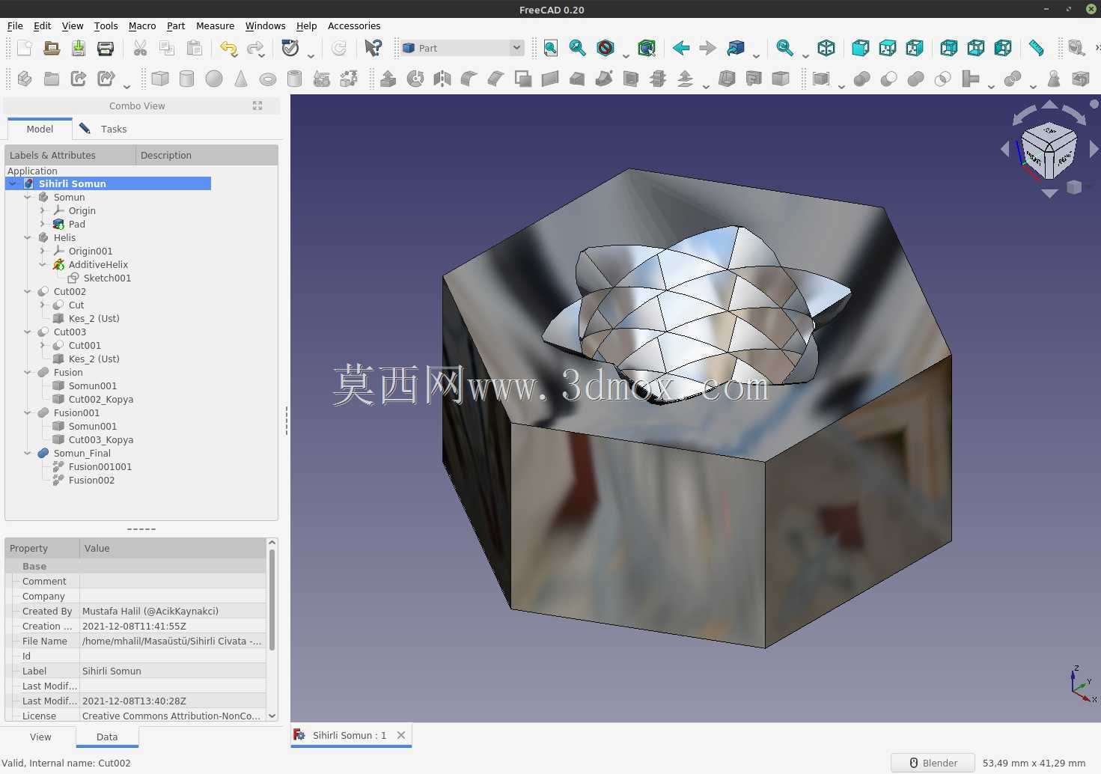1101x774 pixels.
Task: Create a cube primitive solid
Action: point(159,79)
